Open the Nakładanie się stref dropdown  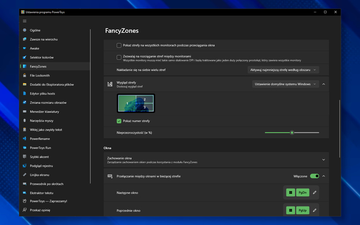coord(283,70)
